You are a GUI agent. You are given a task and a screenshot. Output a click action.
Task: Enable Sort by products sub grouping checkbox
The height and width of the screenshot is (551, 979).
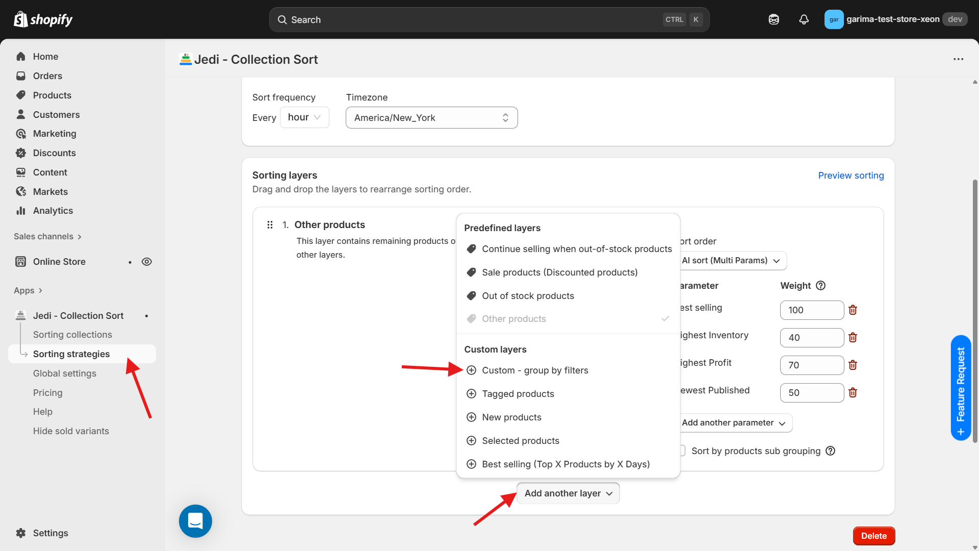coord(682,451)
